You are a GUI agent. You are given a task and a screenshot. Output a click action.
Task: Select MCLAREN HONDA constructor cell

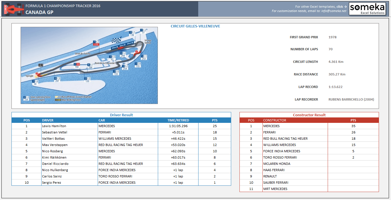(295, 164)
